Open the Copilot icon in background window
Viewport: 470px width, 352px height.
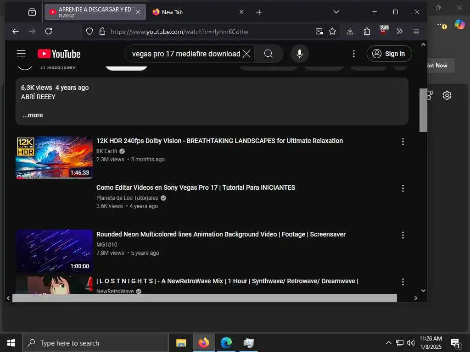[459, 24]
